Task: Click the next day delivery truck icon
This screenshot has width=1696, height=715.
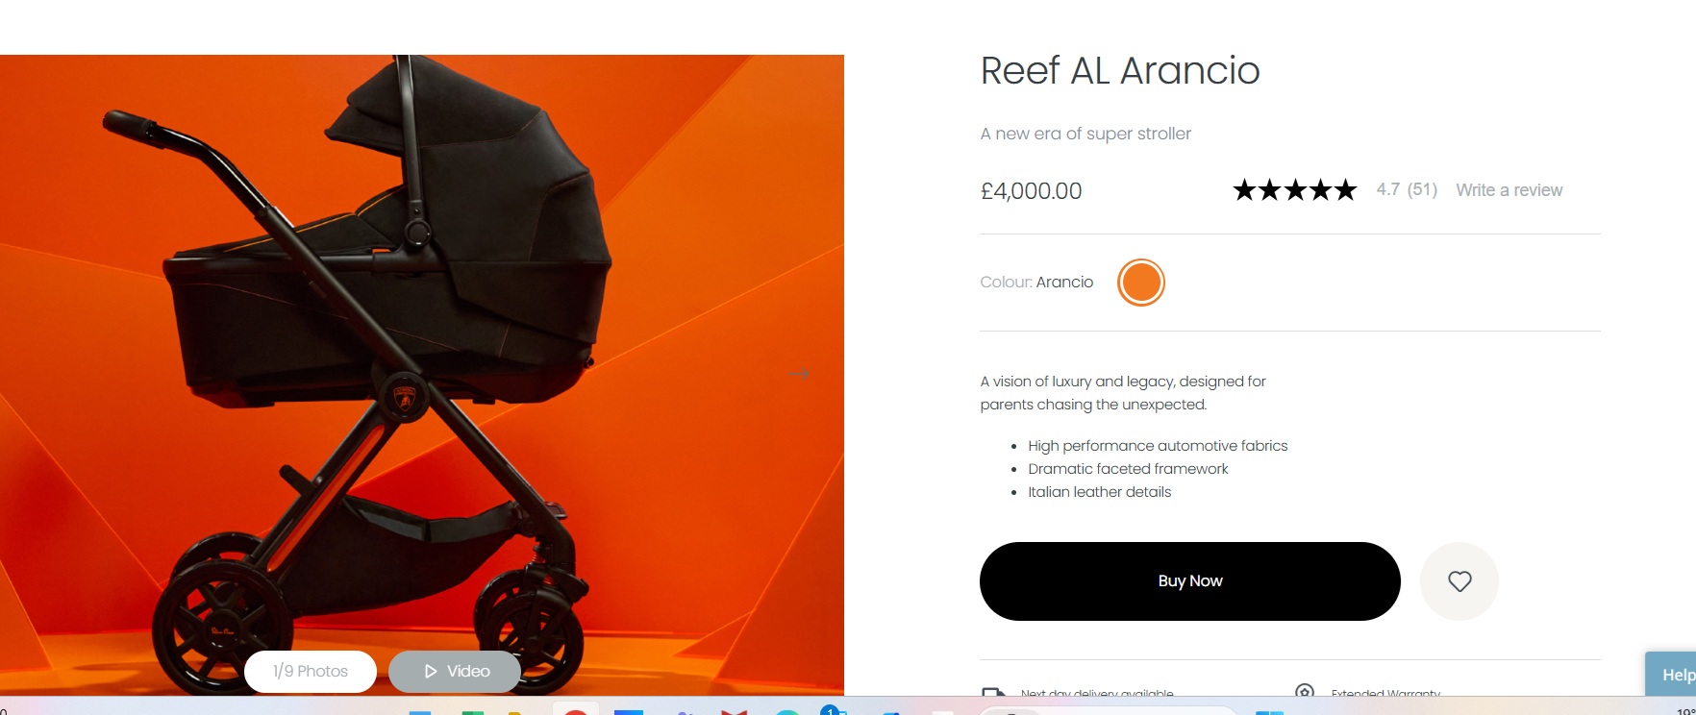Action: [x=993, y=691]
